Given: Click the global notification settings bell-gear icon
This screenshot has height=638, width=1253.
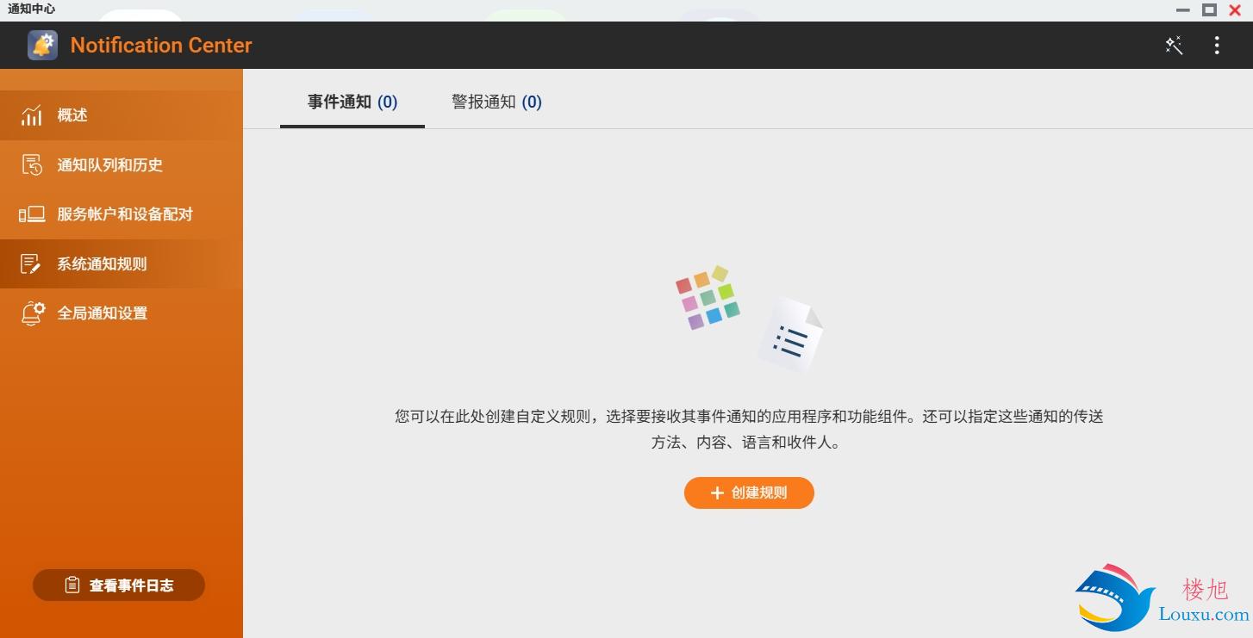Looking at the screenshot, I should 33,313.
